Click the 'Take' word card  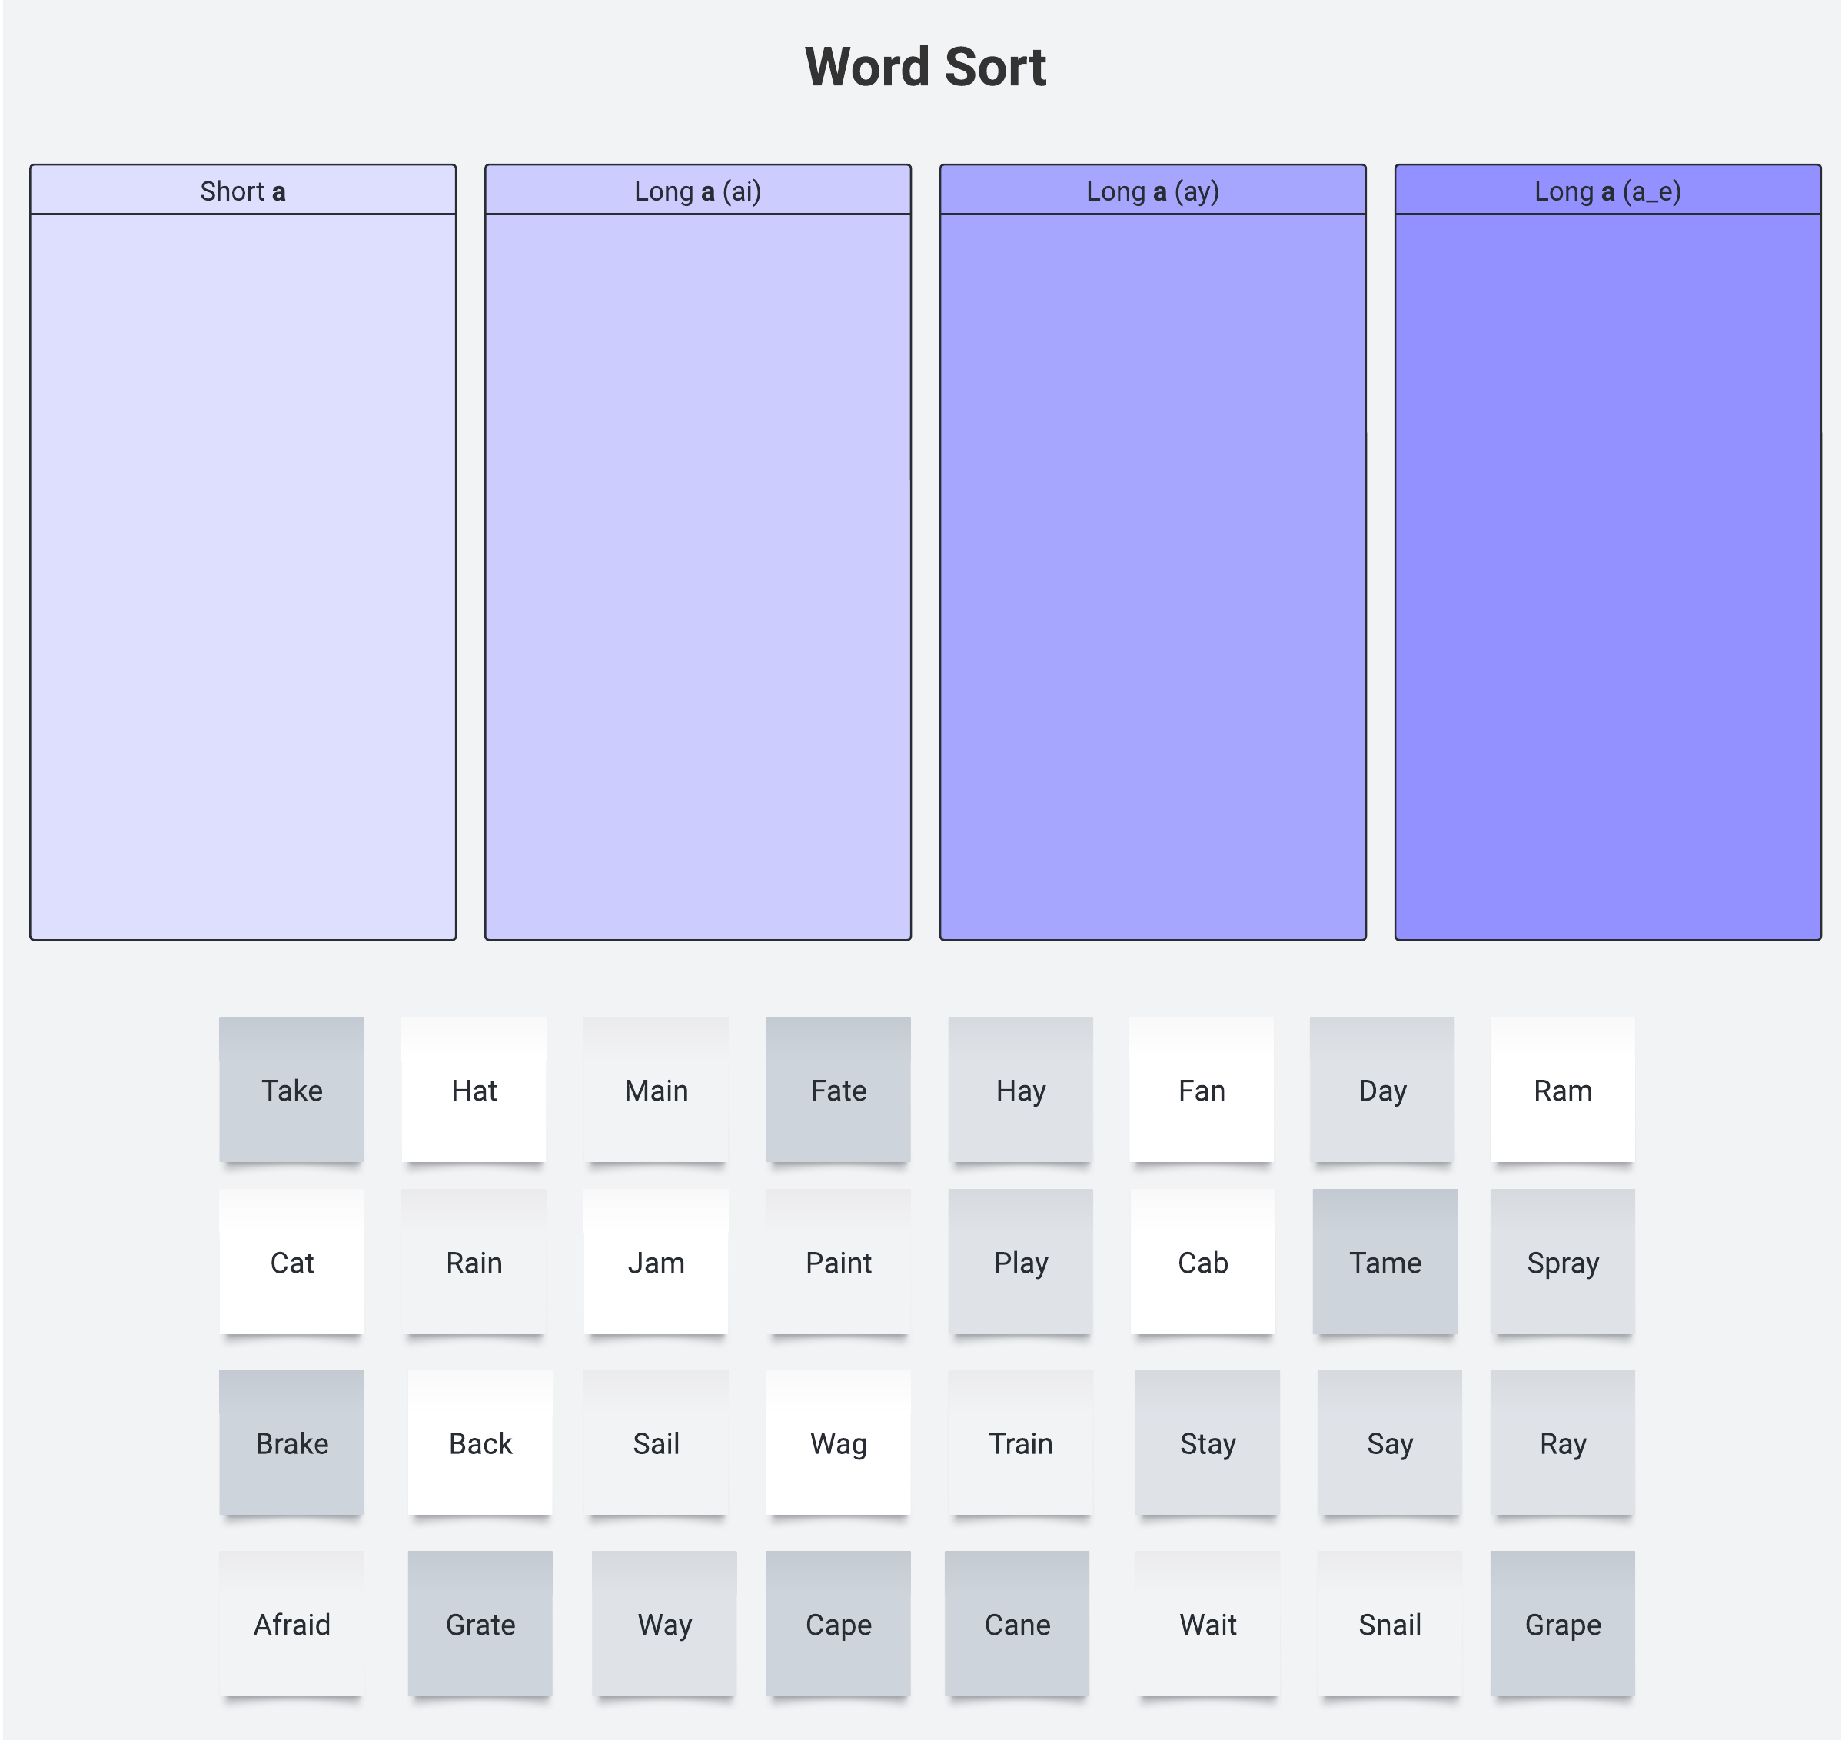(291, 1090)
